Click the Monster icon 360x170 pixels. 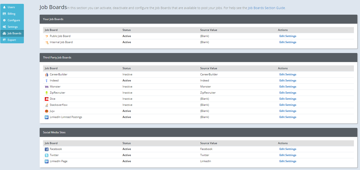pyautogui.click(x=47, y=86)
